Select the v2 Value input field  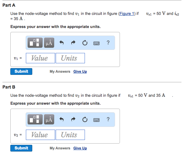coord(40,135)
